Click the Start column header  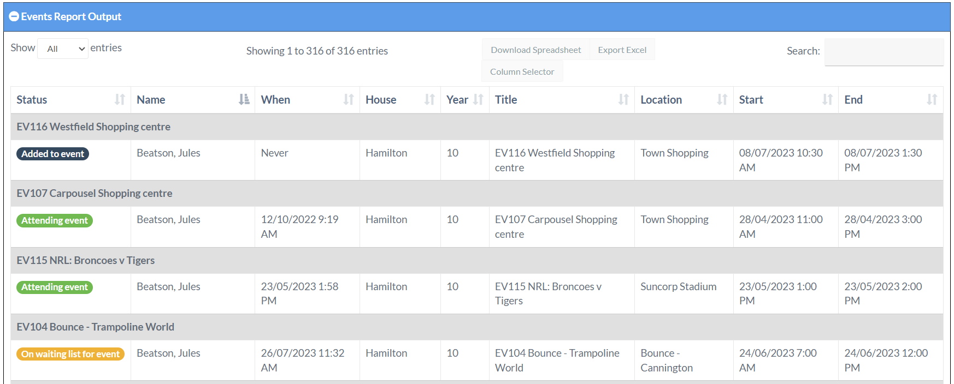pos(786,100)
